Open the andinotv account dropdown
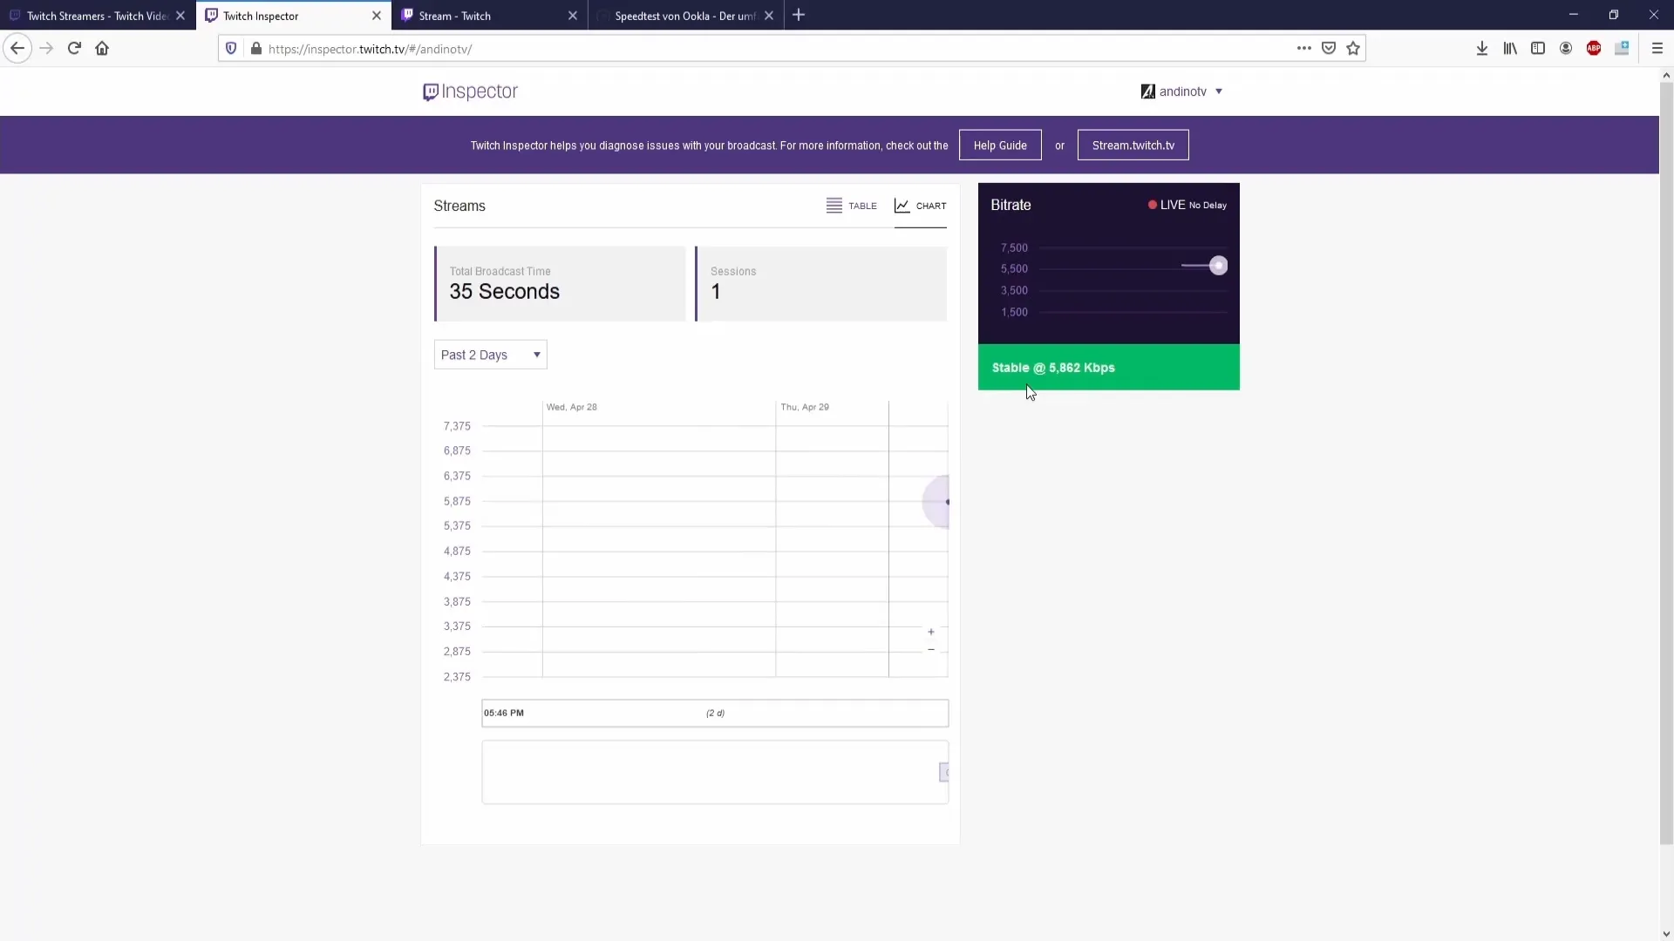Viewport: 1674px width, 941px height. [1182, 91]
